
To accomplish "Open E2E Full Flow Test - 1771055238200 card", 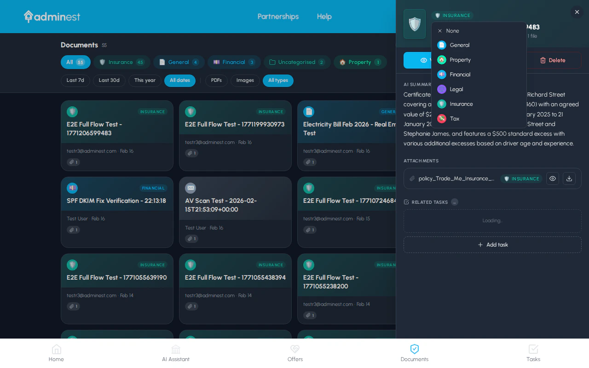I will [x=346, y=289].
